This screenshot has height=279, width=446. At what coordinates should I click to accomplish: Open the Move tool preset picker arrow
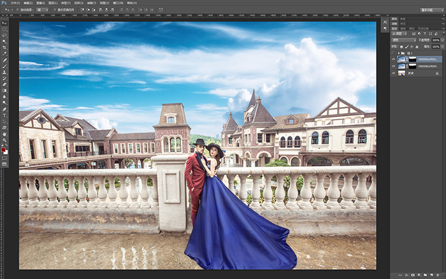pyautogui.click(x=12, y=10)
